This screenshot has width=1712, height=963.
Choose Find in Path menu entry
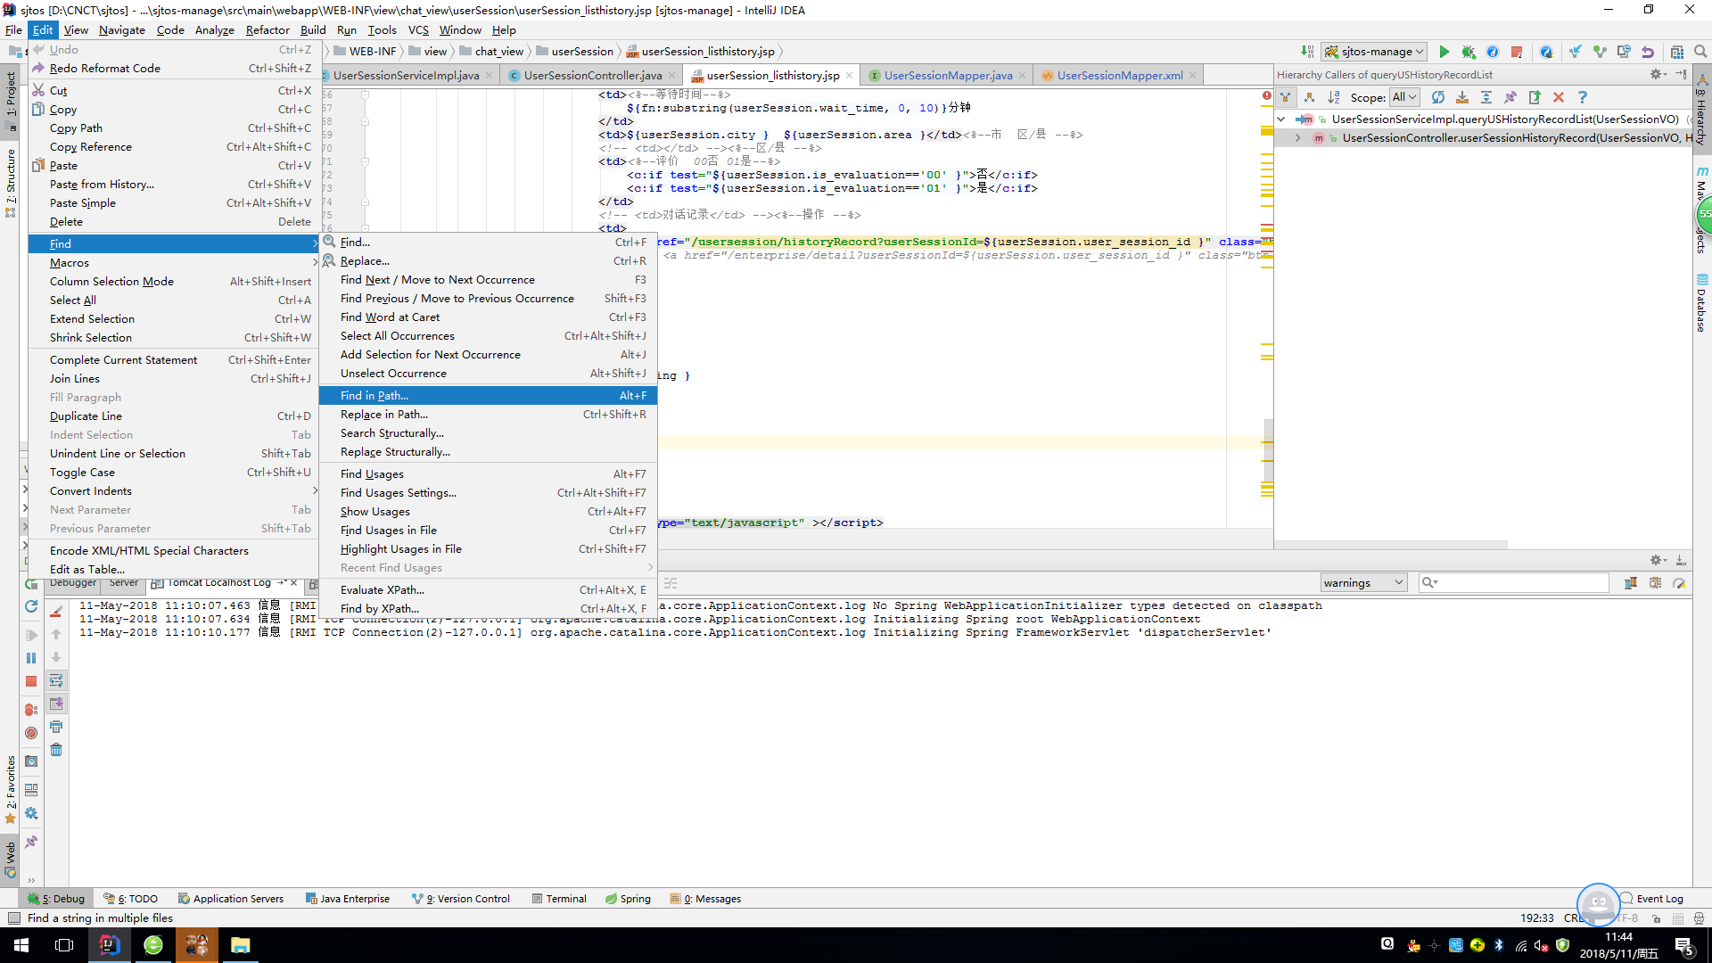tap(488, 396)
